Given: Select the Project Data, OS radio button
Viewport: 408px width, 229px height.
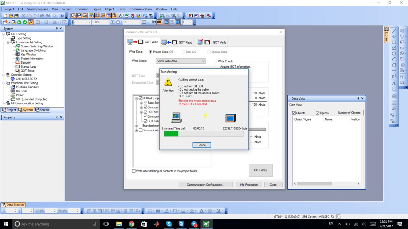Looking at the screenshot, I should tap(150, 52).
